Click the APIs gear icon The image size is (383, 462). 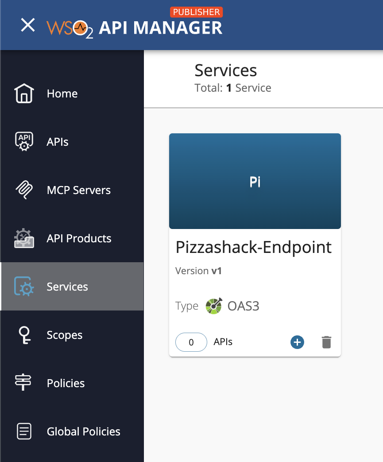(x=24, y=142)
